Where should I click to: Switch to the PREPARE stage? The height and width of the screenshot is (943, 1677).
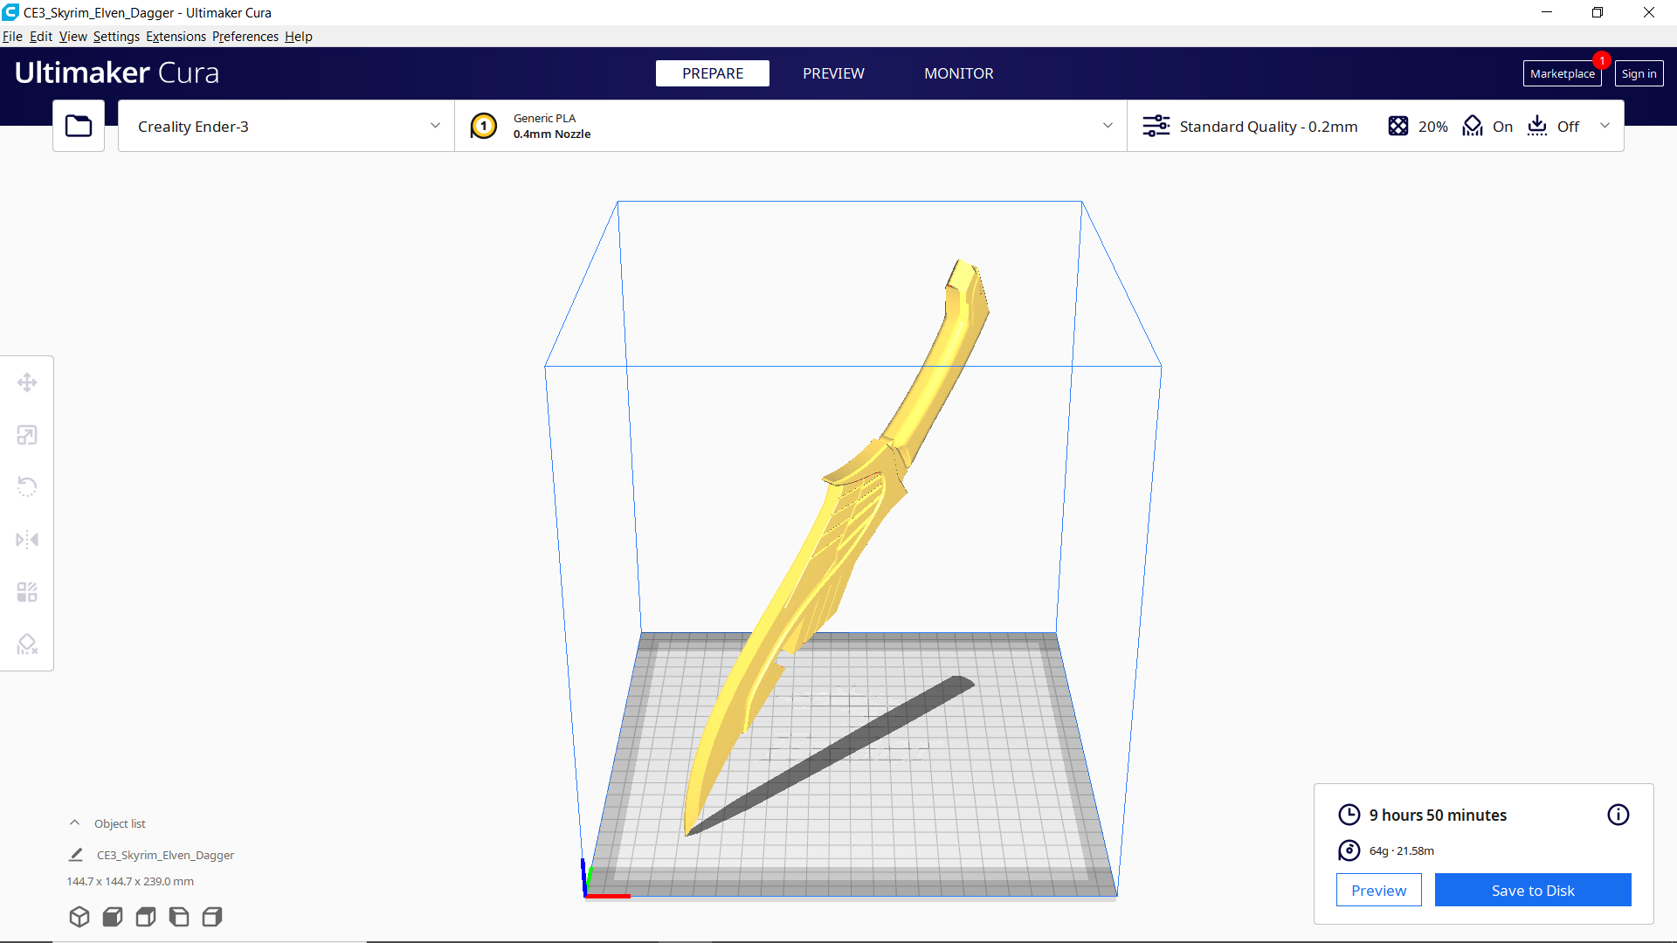tap(713, 73)
